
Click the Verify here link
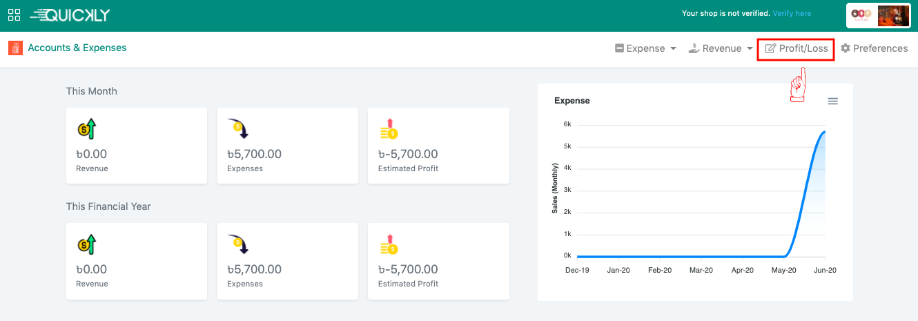(792, 13)
